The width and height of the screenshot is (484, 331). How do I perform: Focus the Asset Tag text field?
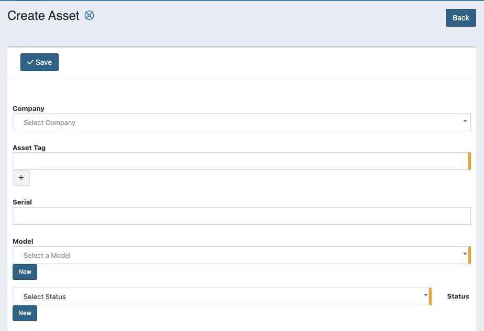(x=240, y=161)
